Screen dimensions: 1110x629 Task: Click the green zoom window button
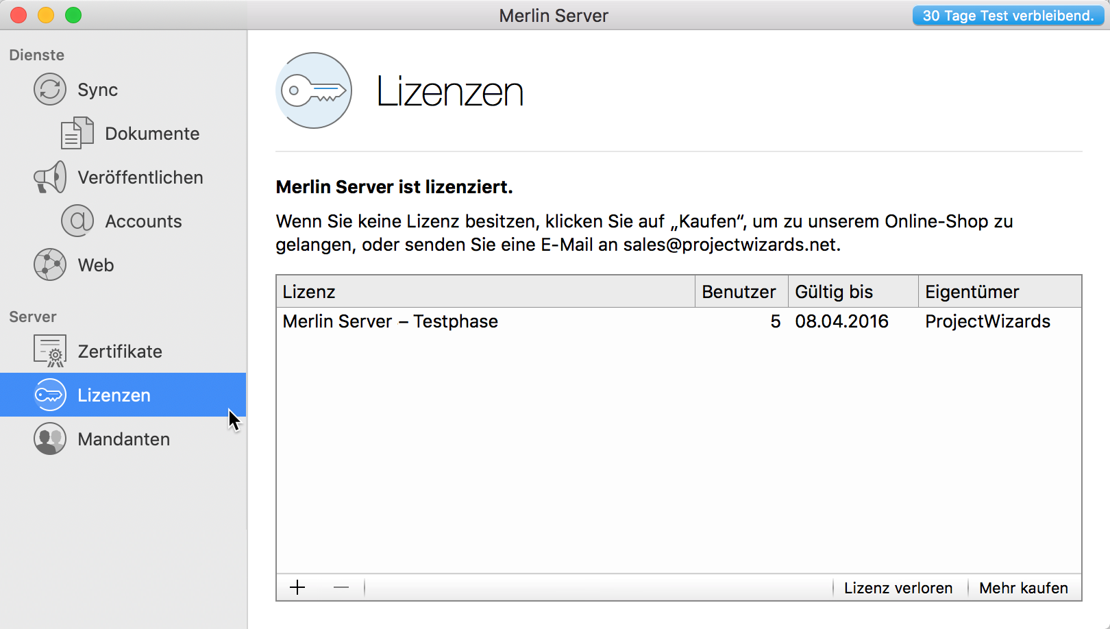73,15
